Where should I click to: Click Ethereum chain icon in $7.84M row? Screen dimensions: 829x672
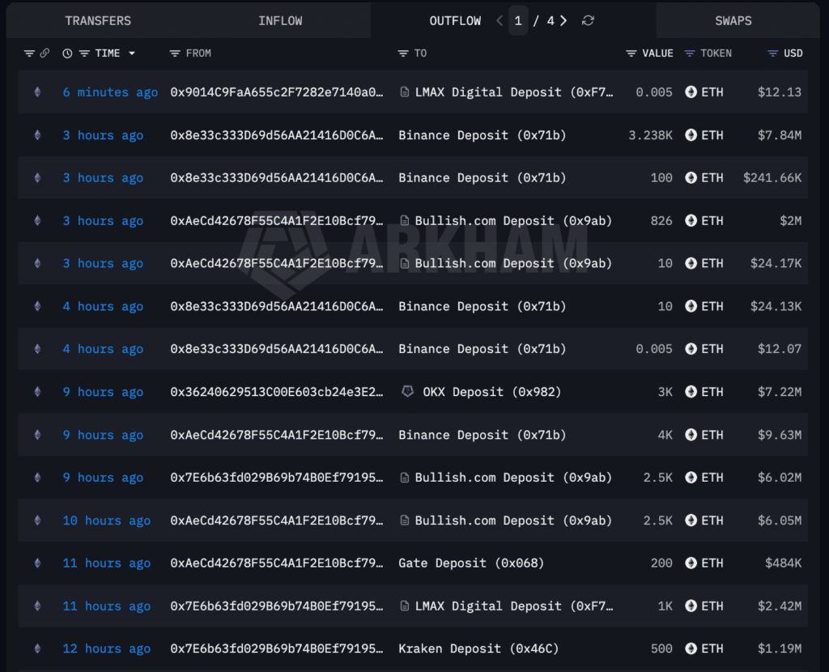click(x=37, y=135)
